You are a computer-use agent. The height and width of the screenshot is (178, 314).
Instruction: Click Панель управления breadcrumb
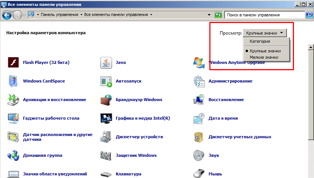click(x=59, y=14)
